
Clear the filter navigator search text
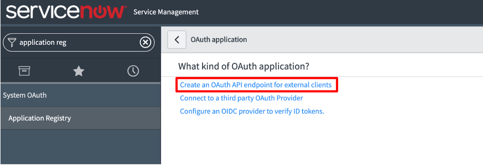(145, 42)
